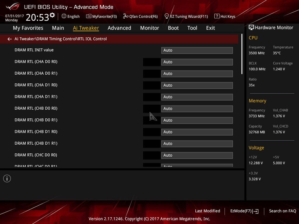Click the EZ Tuning Wizard bulb icon
This screenshot has width=299, height=224.
(166, 16)
